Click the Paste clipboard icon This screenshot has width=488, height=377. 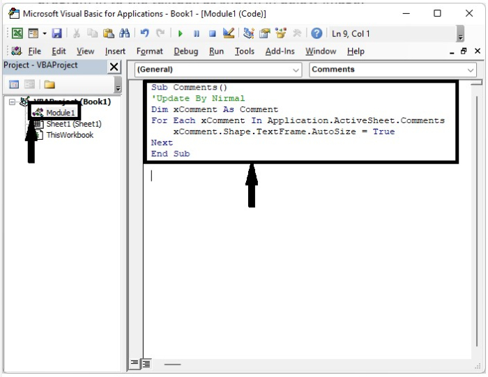(108, 33)
